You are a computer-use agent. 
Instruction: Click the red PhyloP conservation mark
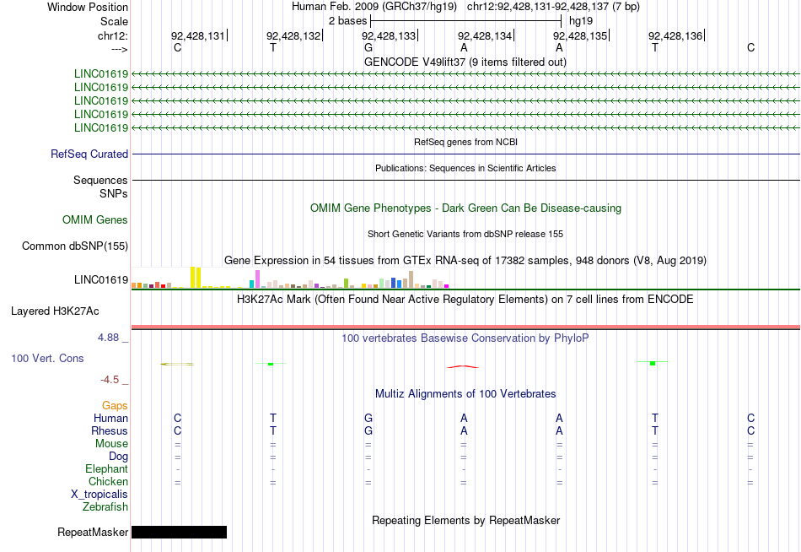coord(463,367)
